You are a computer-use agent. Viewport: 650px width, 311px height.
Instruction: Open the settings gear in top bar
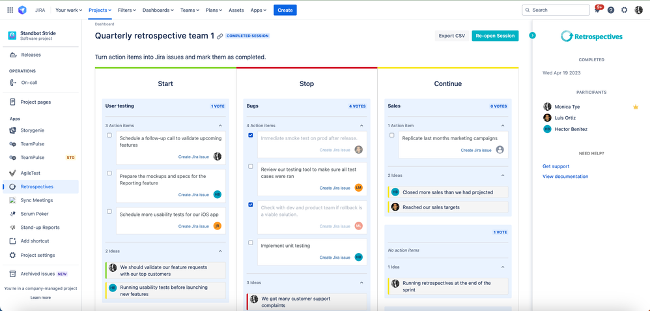pos(625,10)
